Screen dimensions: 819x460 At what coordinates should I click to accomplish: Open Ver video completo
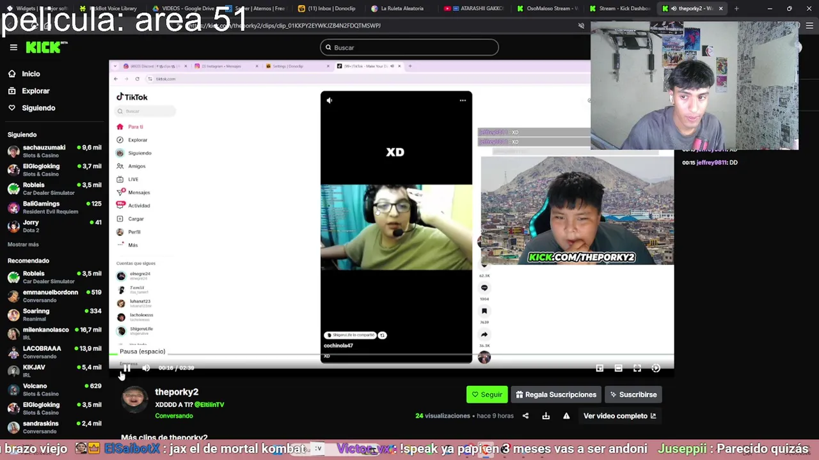tap(619, 416)
